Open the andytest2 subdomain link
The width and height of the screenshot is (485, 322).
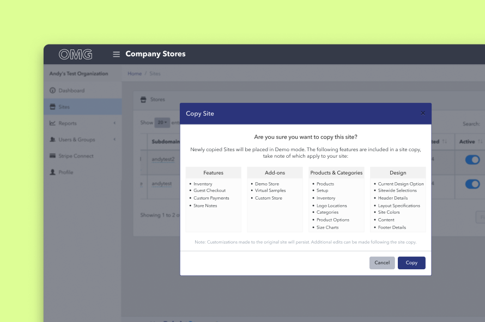pos(162,159)
